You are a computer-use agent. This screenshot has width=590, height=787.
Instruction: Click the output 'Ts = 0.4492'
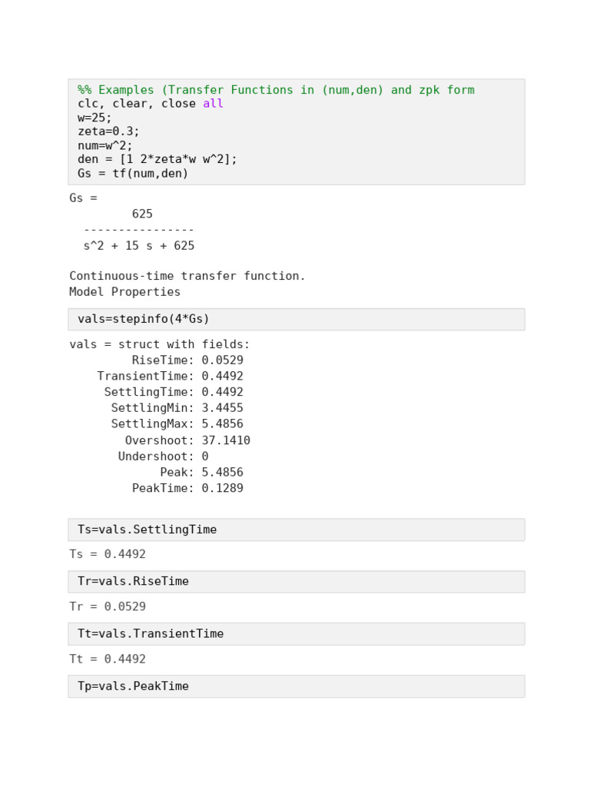pos(108,554)
